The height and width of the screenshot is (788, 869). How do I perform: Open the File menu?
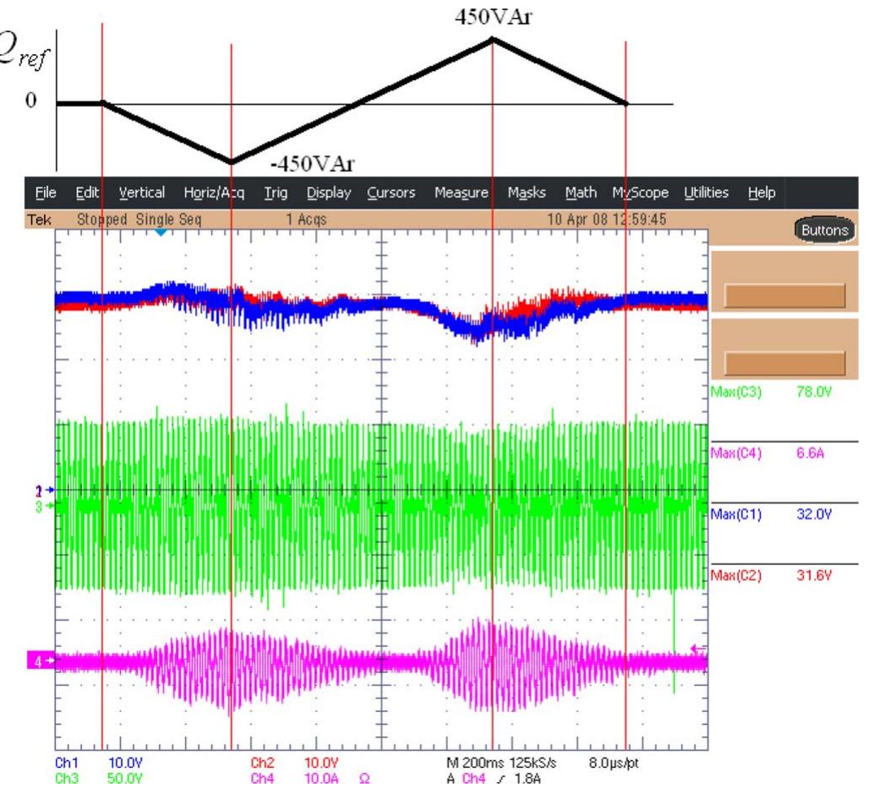[34, 193]
